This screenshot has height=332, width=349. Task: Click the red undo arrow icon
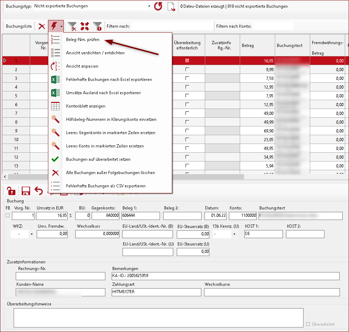pyautogui.click(x=38, y=191)
